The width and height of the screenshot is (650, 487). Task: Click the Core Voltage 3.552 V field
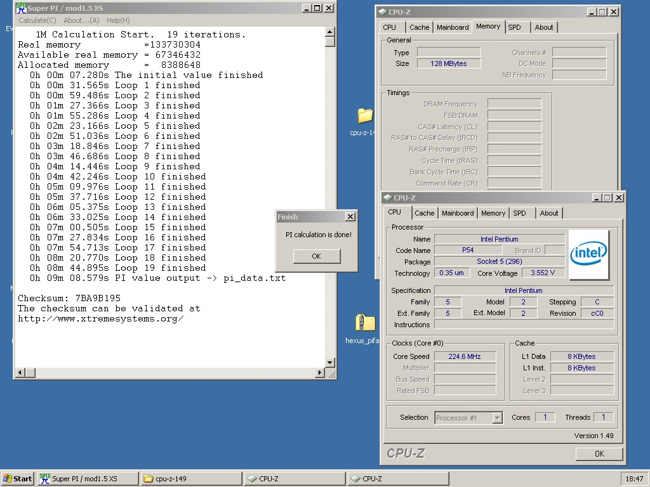543,273
